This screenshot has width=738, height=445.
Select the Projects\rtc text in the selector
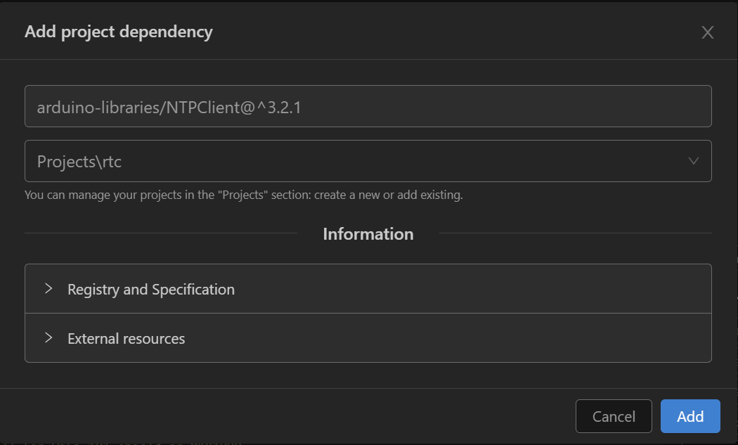point(79,162)
